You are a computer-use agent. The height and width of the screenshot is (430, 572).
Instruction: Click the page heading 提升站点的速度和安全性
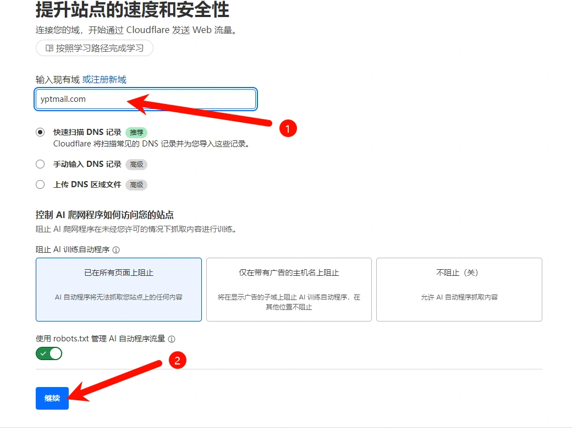pos(133,10)
